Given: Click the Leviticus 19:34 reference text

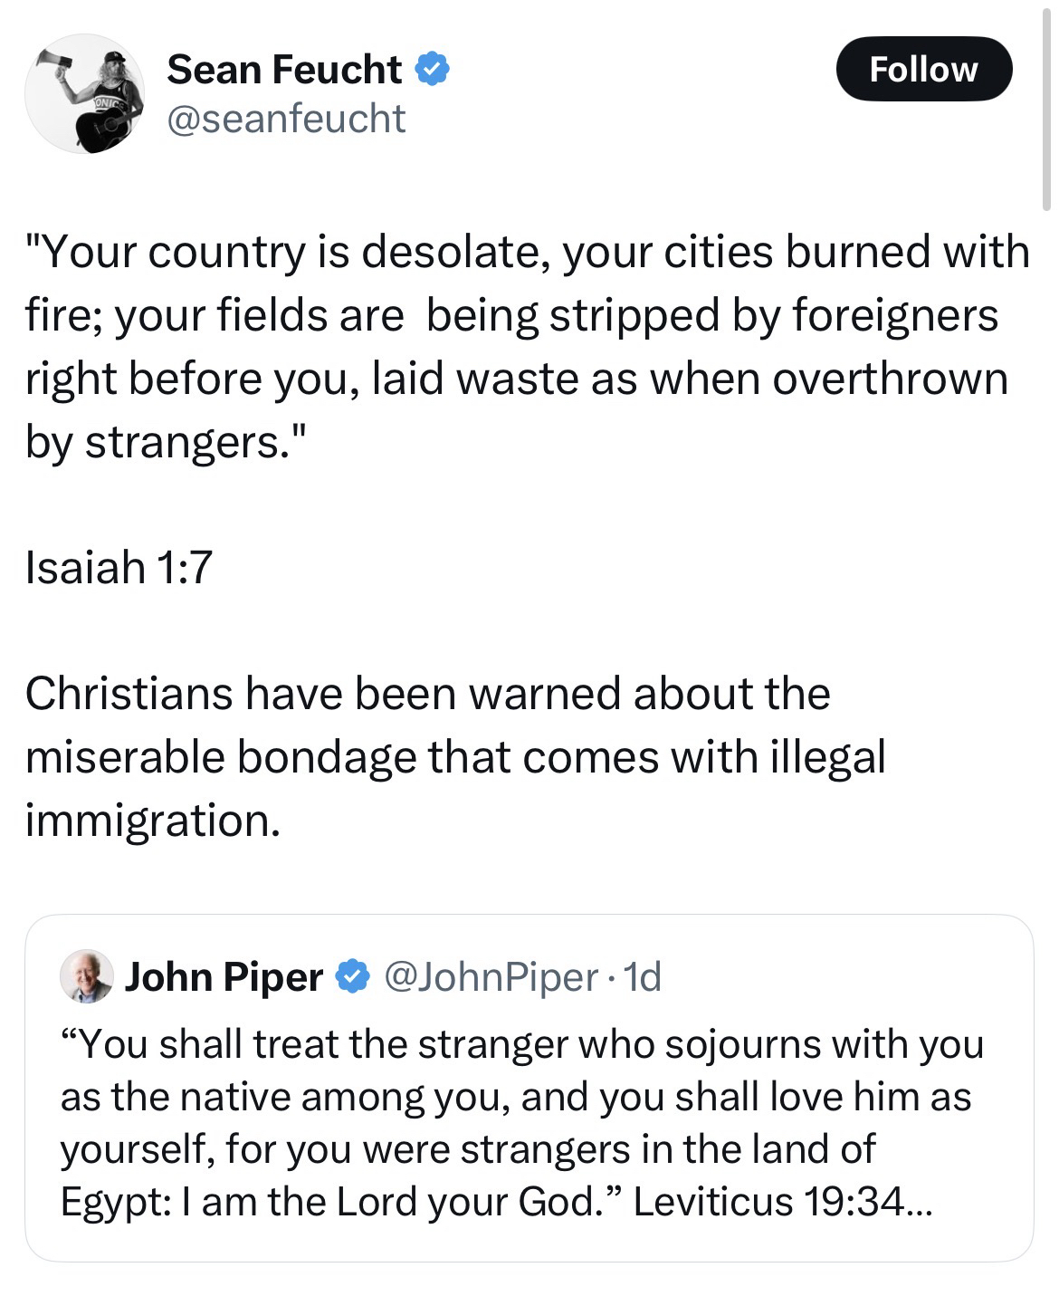Looking at the screenshot, I should point(768,1202).
